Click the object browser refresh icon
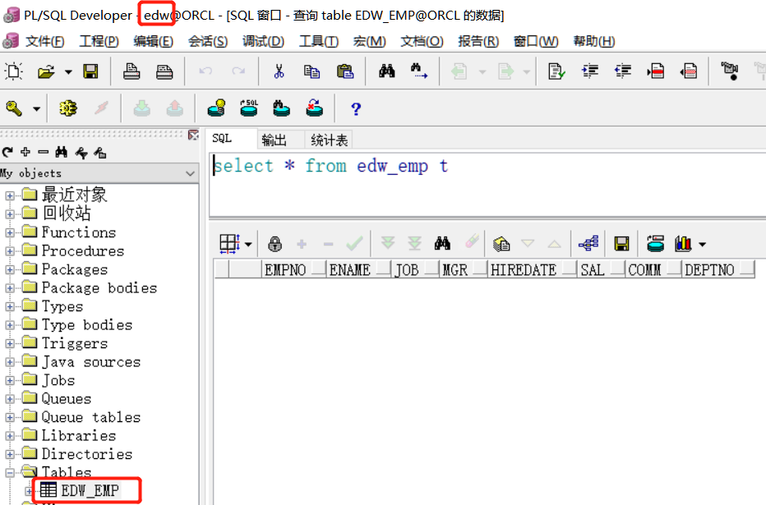Viewport: 766px width, 505px height. click(7, 152)
